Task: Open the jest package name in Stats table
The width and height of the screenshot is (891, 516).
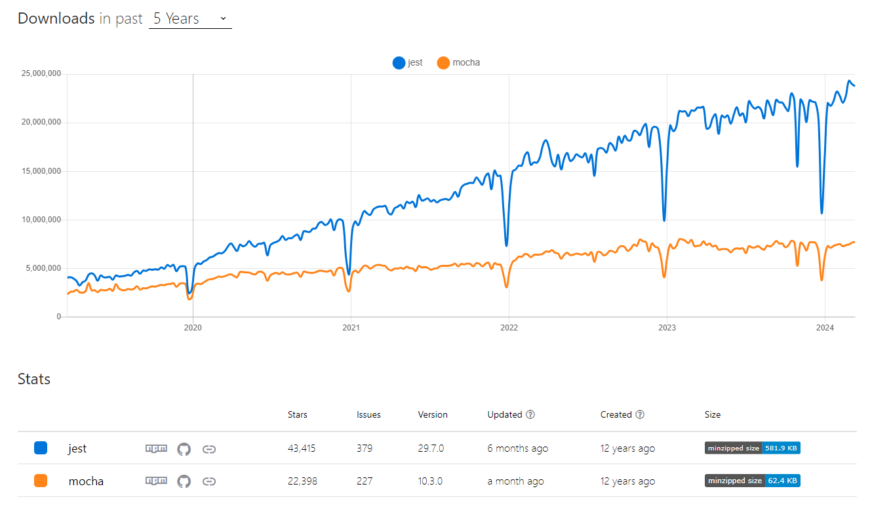Action: coord(77,449)
